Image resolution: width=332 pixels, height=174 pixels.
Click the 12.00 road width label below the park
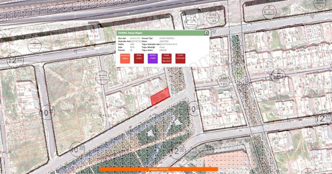[x=177, y=151]
